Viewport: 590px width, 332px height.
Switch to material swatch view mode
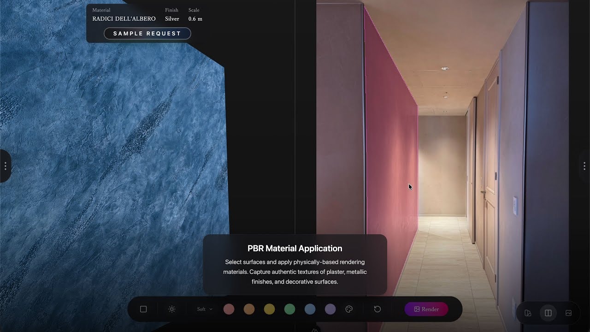[x=528, y=313]
